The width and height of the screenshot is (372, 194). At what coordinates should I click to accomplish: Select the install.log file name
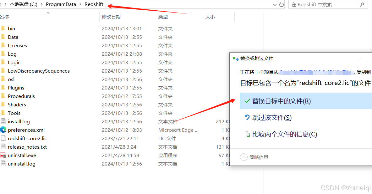(19, 122)
